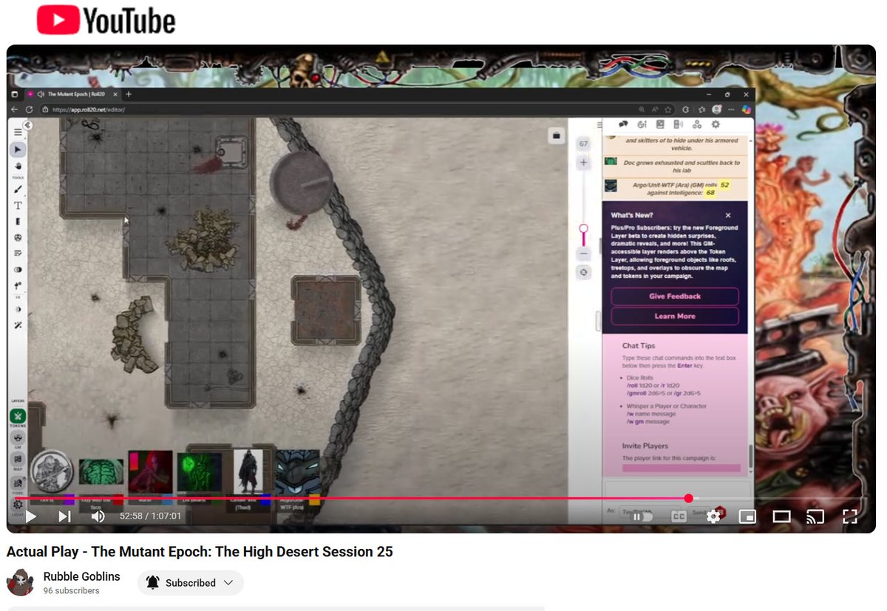Open the Roll20 Collections tab

point(697,124)
